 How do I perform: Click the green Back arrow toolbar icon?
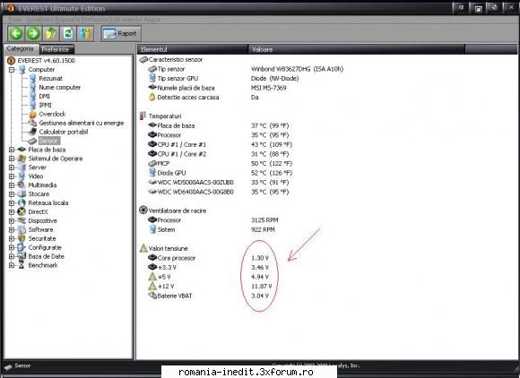coord(16,33)
